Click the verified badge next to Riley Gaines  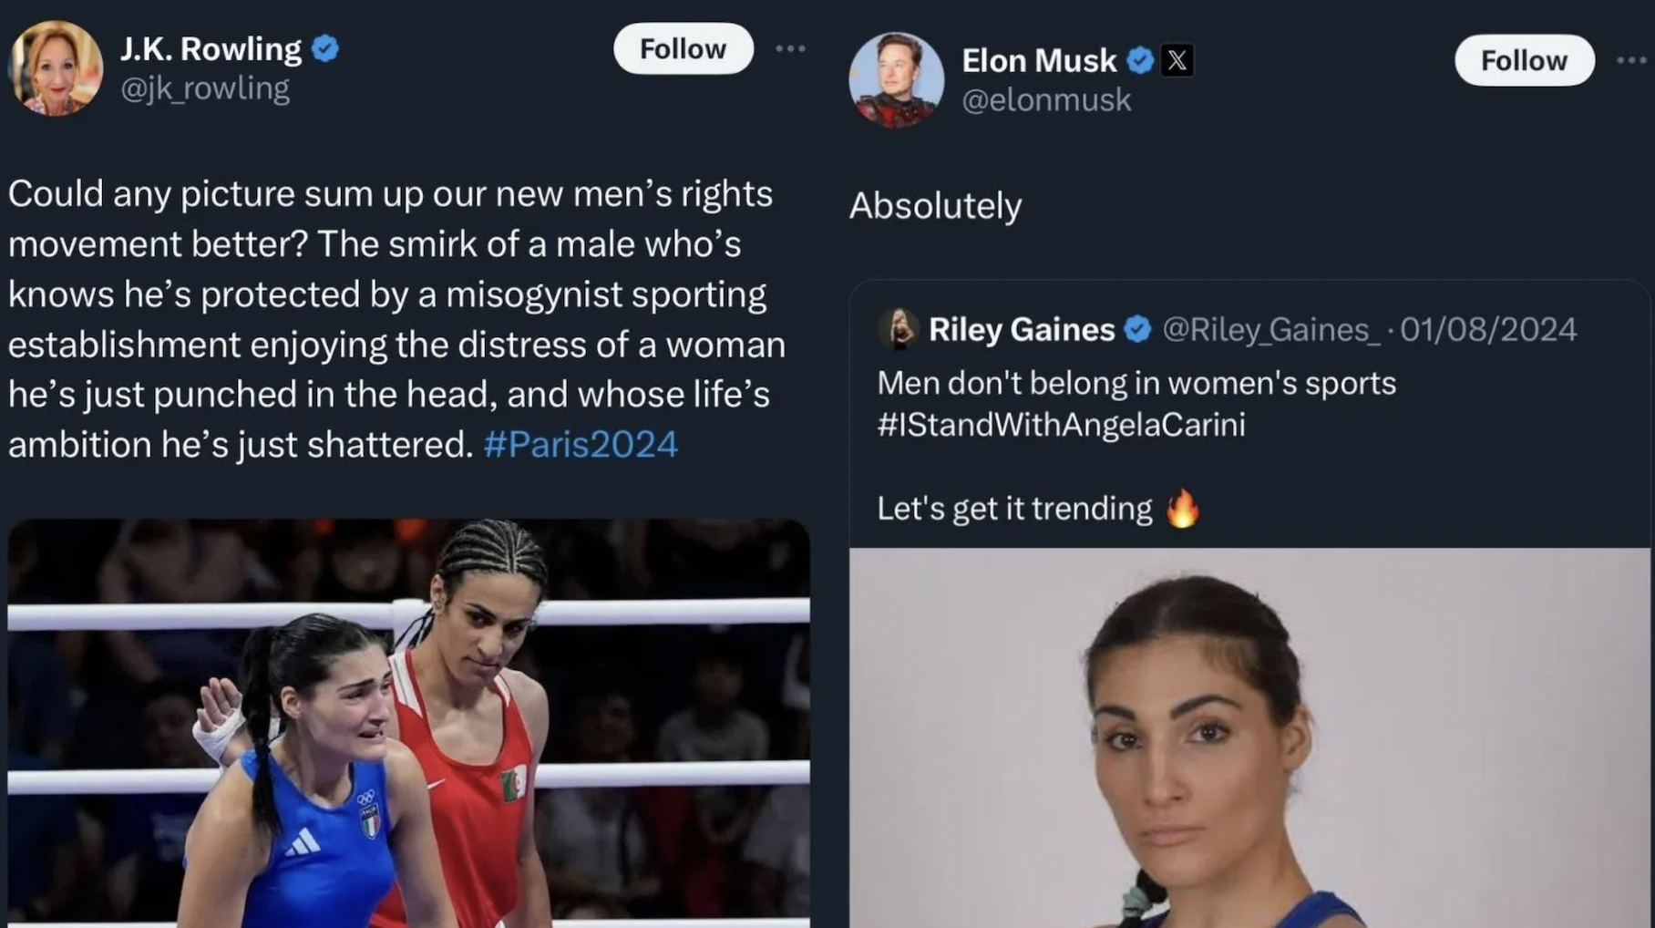(1137, 329)
